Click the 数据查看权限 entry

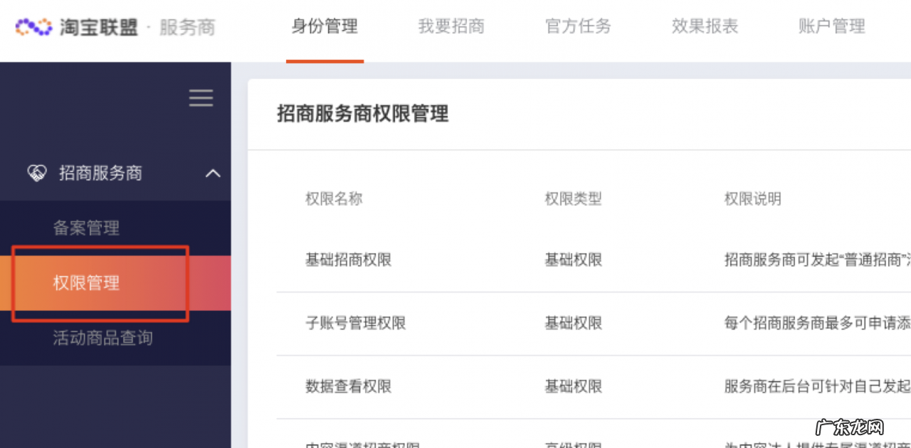(349, 386)
